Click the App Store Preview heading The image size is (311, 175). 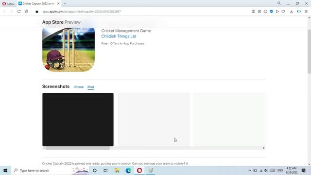61,22
